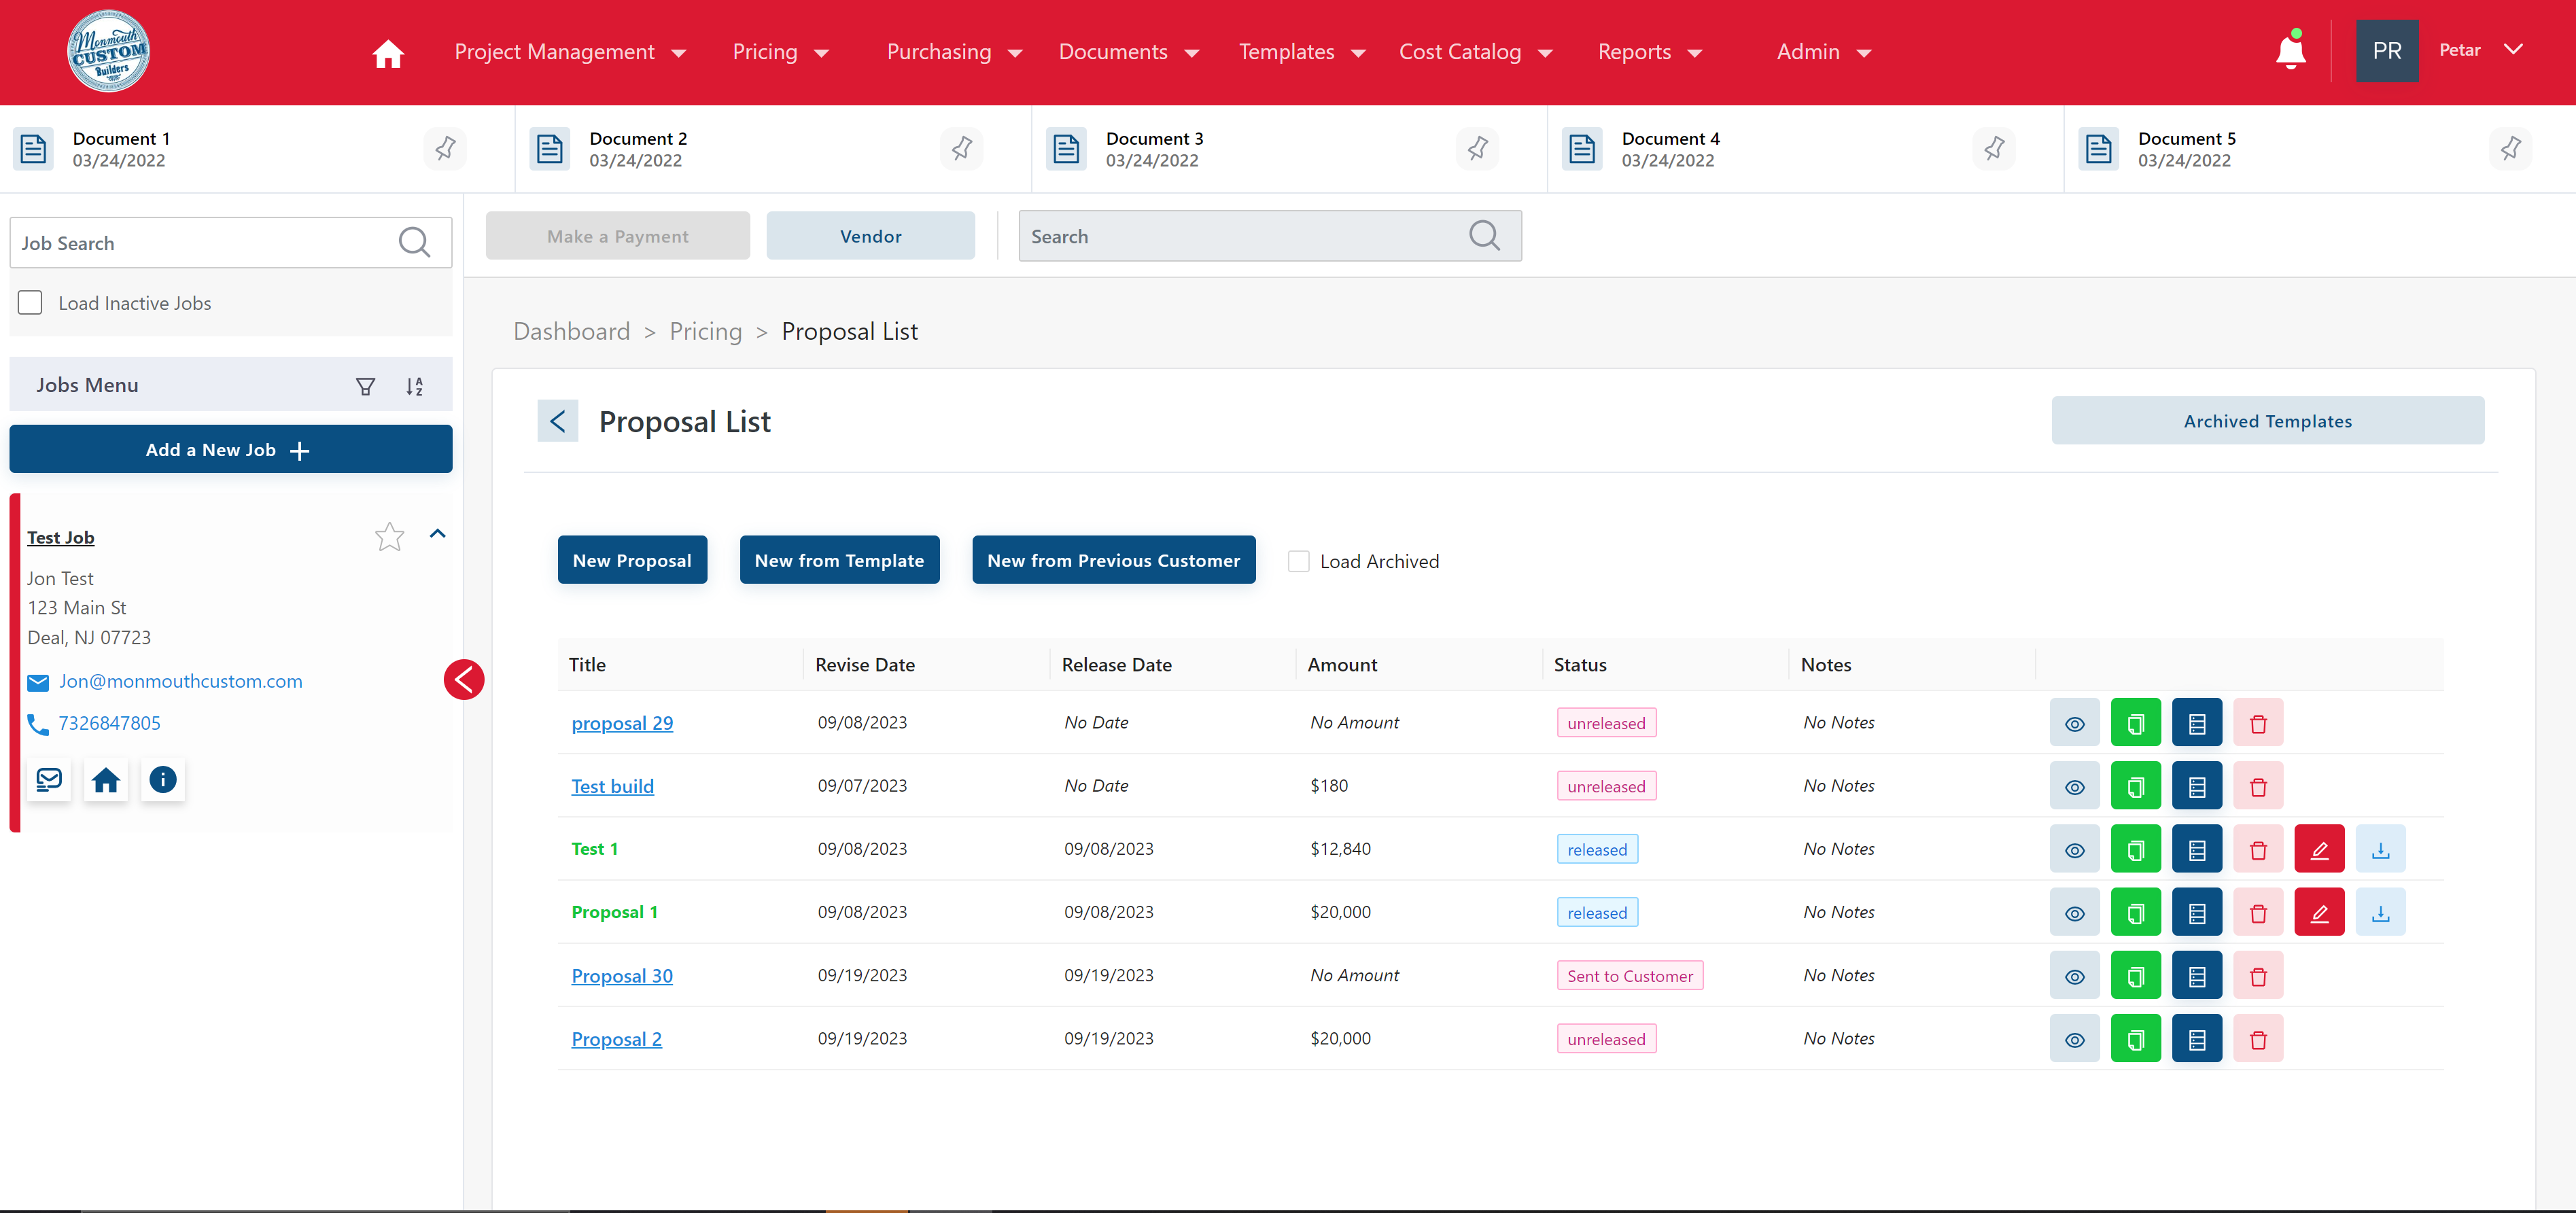Image resolution: width=2576 pixels, height=1213 pixels.
Task: Enable Load Inactive Jobs checkbox
Action: pos(31,303)
